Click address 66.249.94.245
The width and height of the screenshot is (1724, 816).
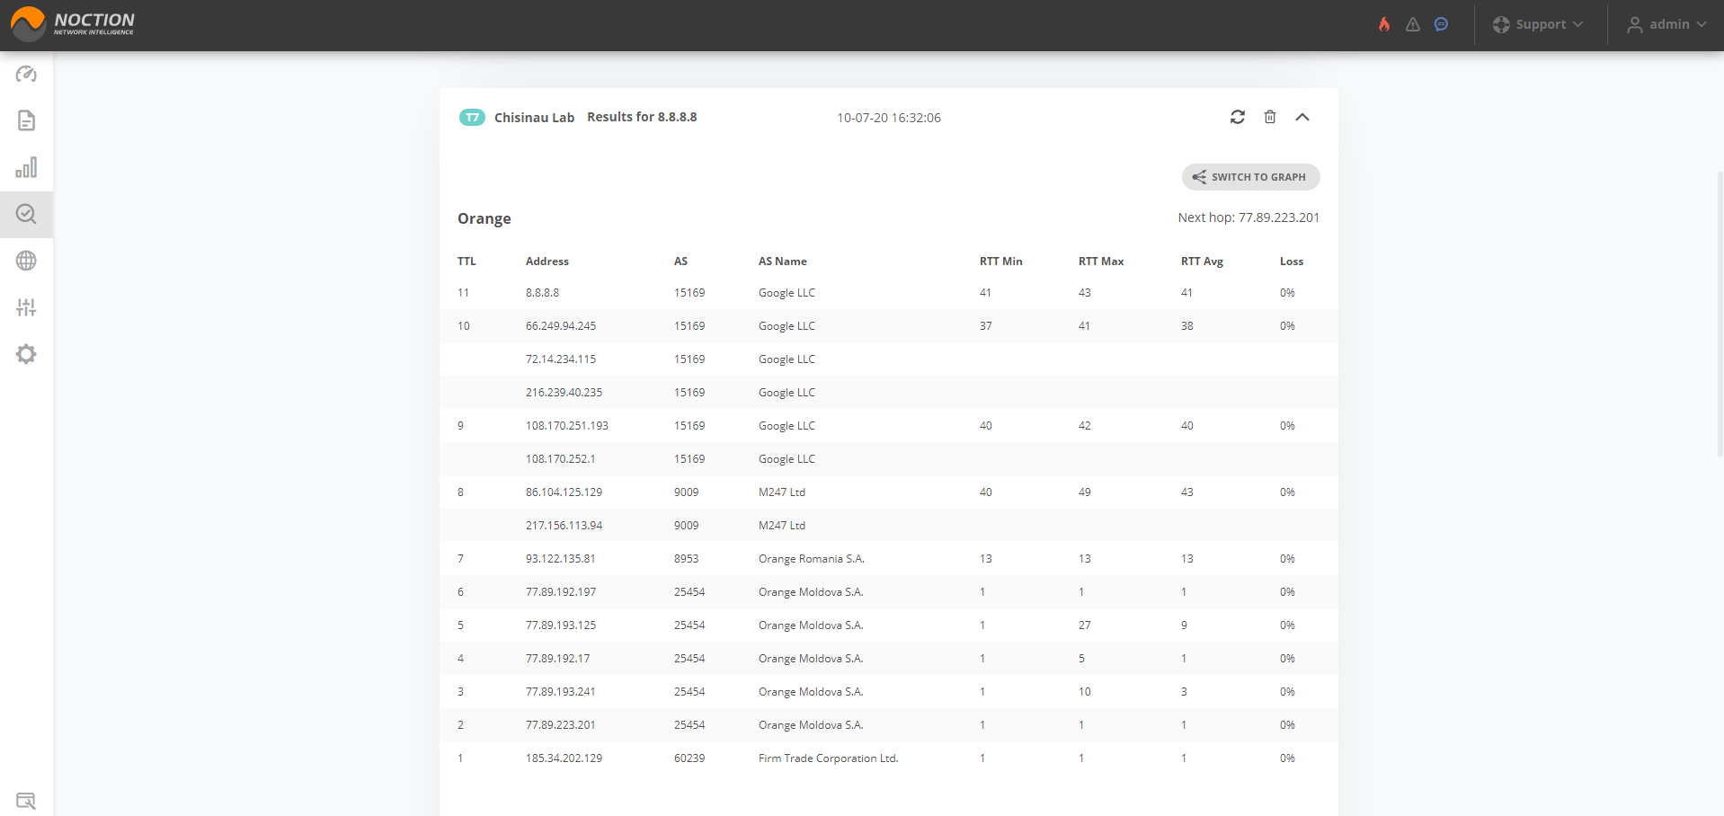561,326
